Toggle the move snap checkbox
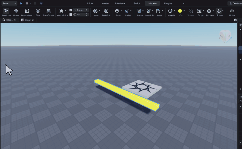 click(x=71, y=10)
